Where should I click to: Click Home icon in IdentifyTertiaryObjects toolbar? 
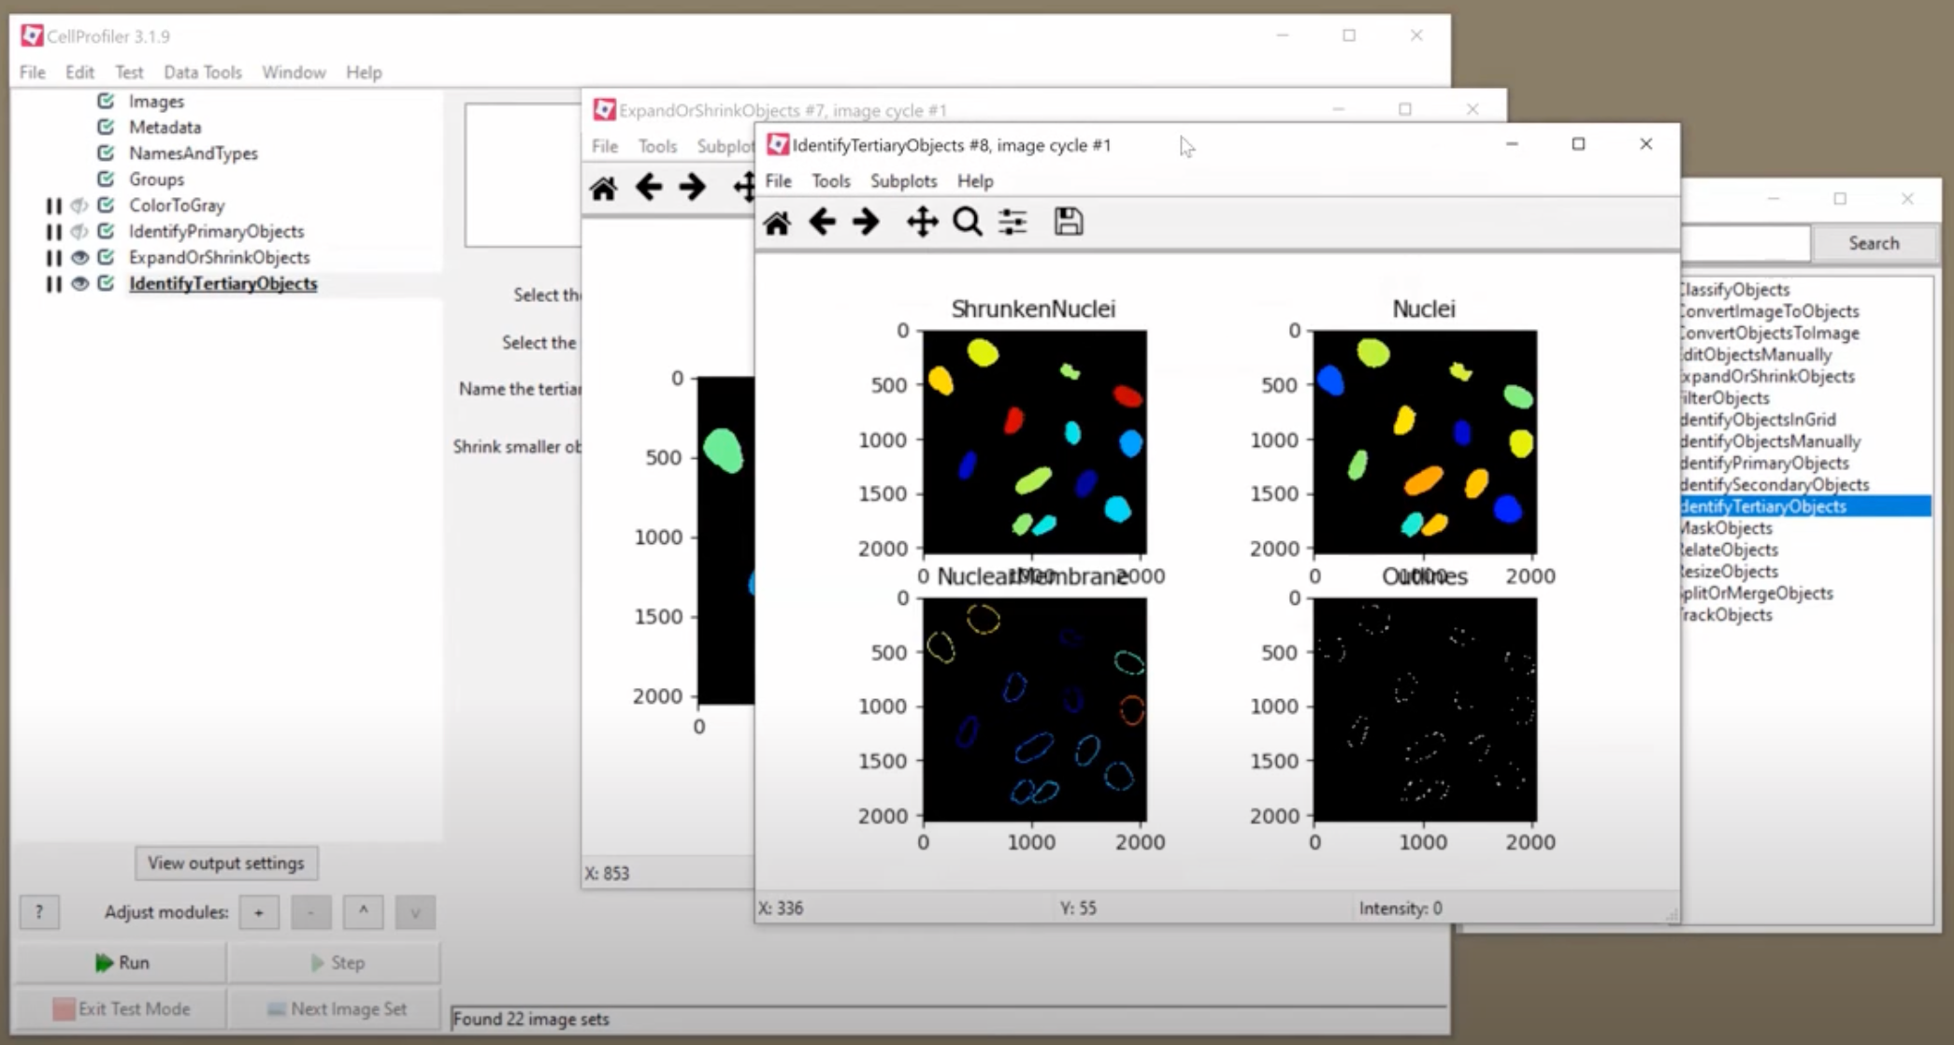(x=777, y=222)
